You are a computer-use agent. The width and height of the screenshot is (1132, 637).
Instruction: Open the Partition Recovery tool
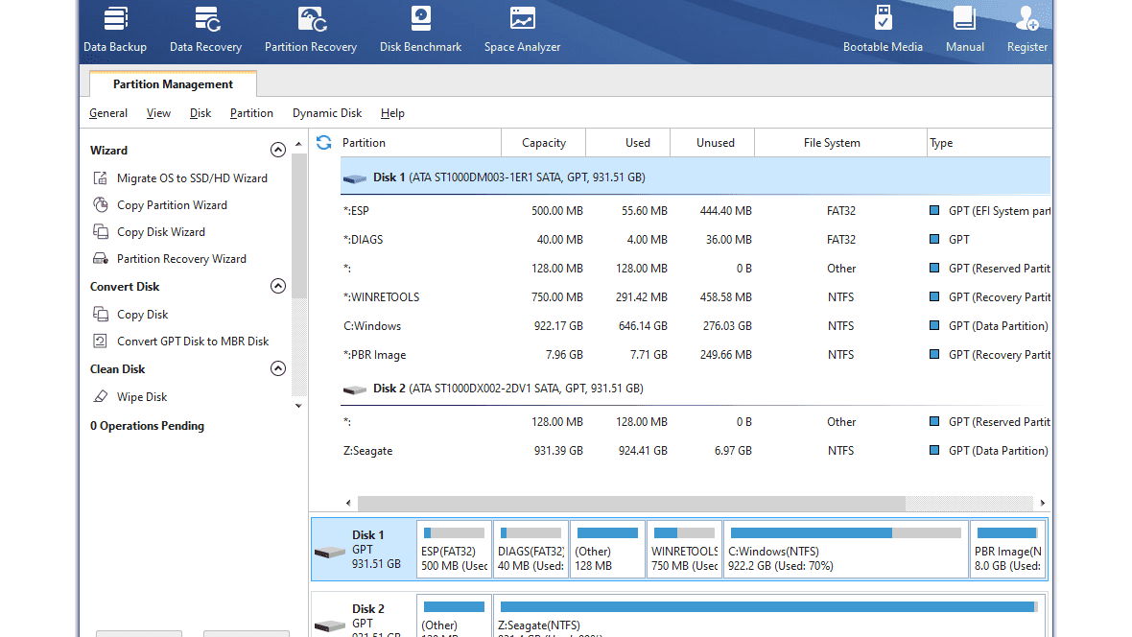[x=311, y=29]
